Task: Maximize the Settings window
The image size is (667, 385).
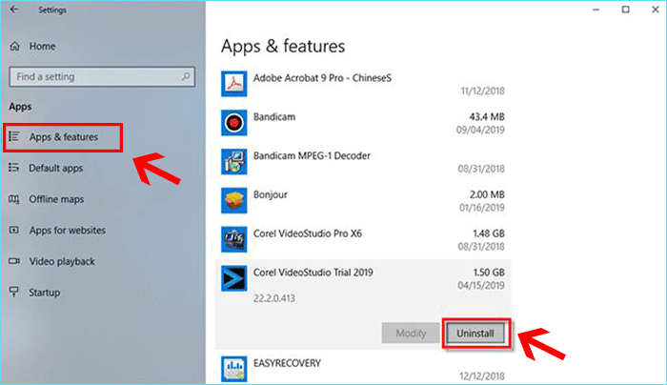Action: pyautogui.click(x=625, y=10)
